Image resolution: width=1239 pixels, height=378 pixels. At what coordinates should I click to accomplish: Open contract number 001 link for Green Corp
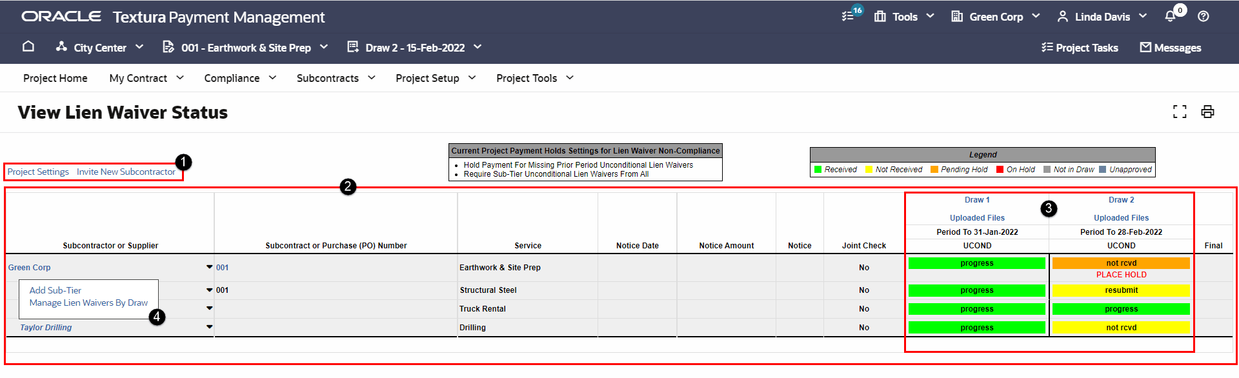[223, 268]
